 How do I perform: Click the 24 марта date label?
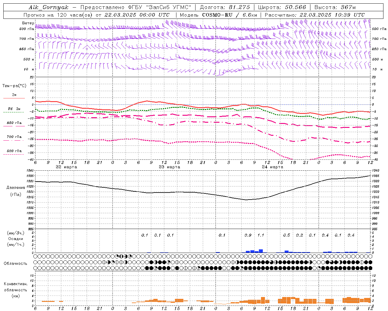coord(273,167)
